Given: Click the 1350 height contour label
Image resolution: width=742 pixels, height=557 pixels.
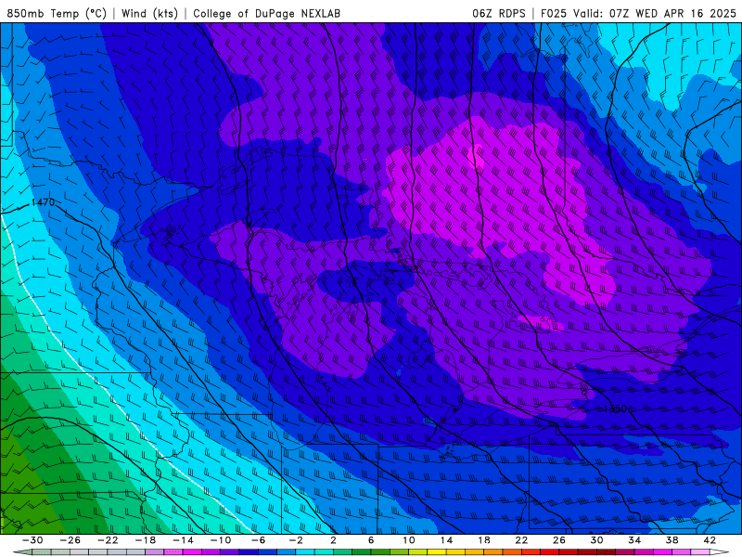Looking at the screenshot, I should click(615, 408).
